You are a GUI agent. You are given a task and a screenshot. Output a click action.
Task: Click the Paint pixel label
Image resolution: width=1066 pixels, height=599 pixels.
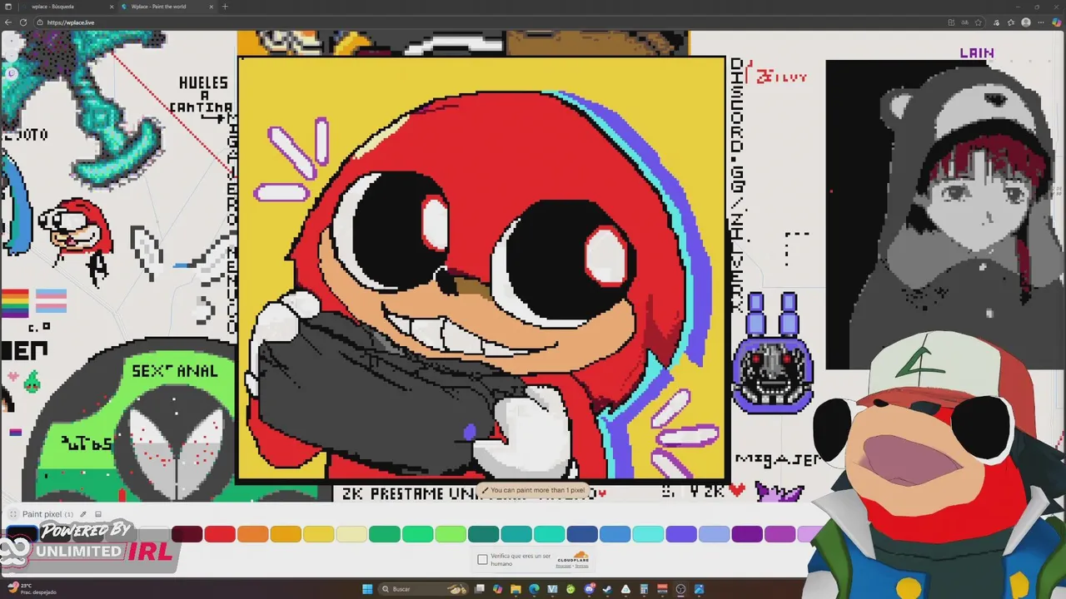(x=42, y=514)
